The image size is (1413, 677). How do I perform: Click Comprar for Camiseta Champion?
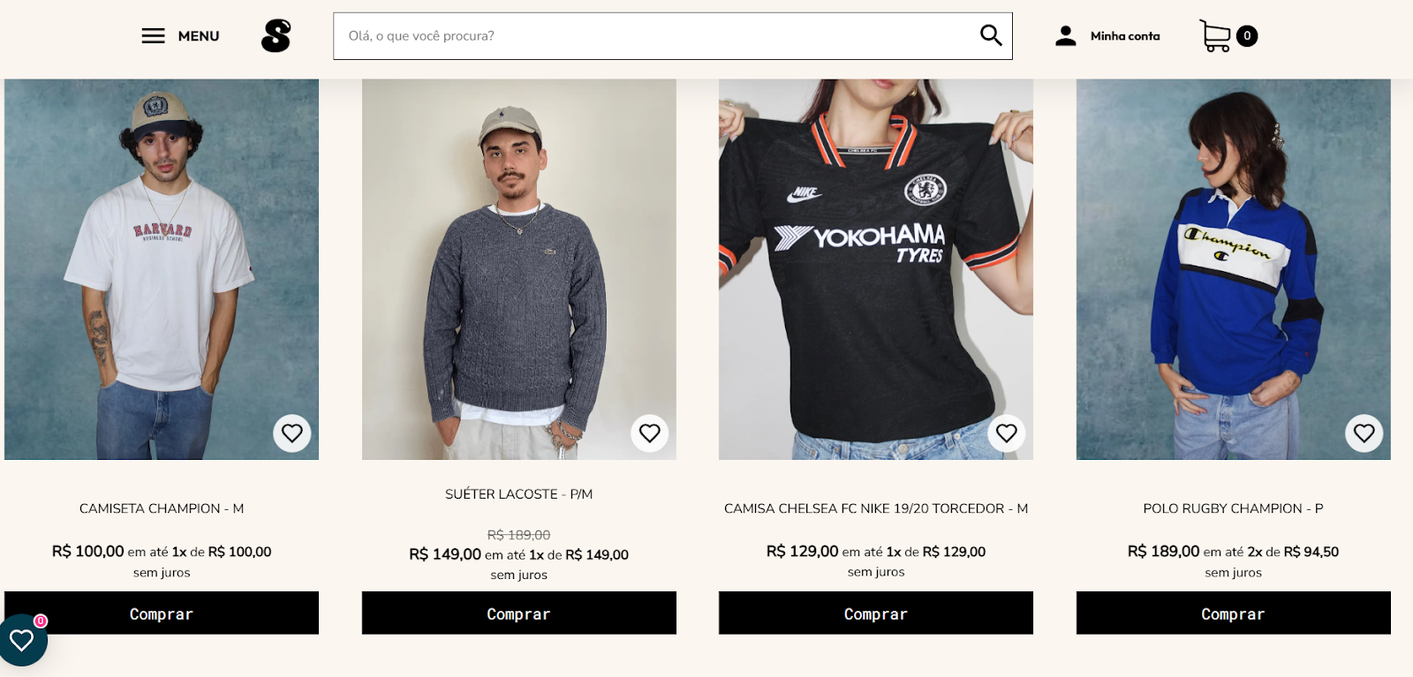pyautogui.click(x=162, y=613)
